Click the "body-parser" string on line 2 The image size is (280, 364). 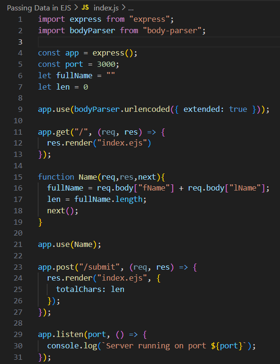pos(172,30)
